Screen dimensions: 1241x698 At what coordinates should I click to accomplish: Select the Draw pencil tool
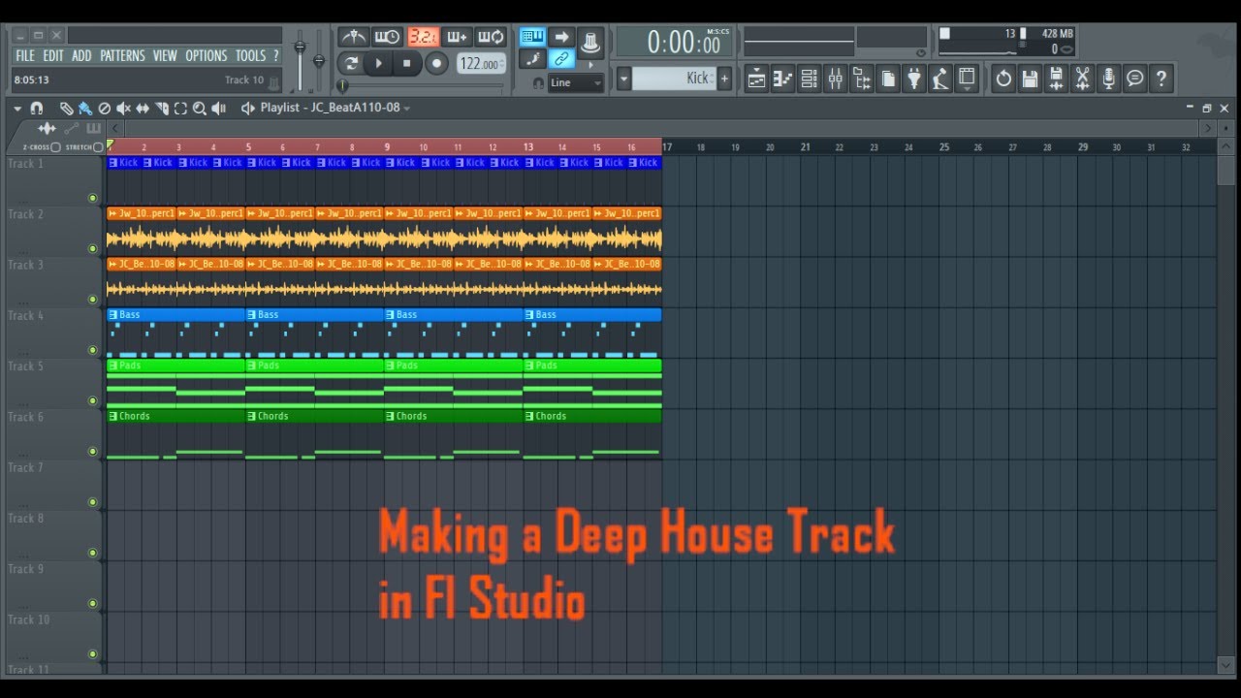tap(66, 109)
